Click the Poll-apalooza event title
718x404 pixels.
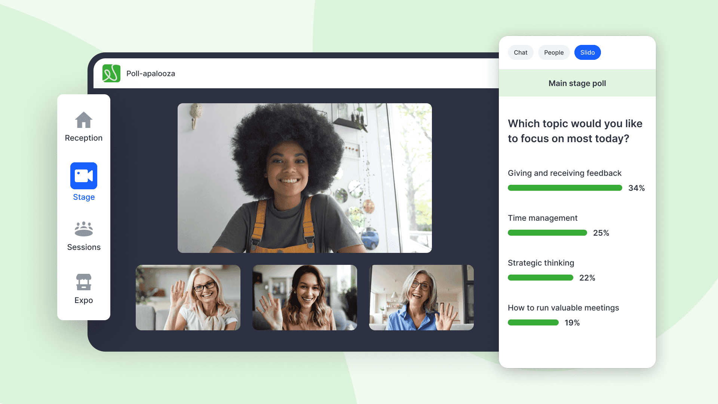(151, 74)
